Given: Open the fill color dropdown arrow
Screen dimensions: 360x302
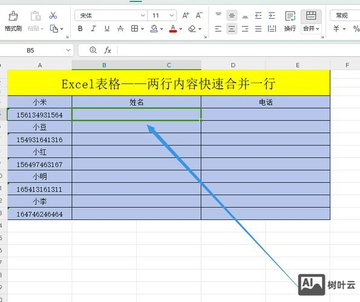Looking at the screenshot, I should 162,29.
